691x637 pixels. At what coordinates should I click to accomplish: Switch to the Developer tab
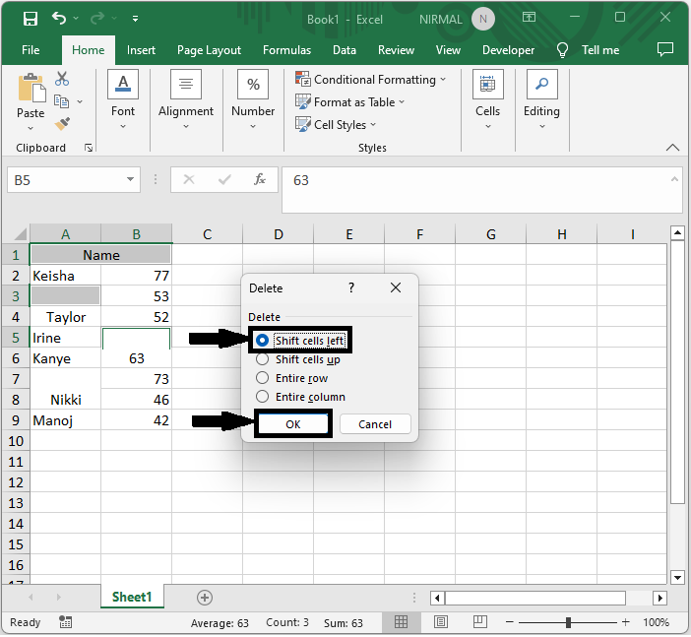click(x=508, y=50)
